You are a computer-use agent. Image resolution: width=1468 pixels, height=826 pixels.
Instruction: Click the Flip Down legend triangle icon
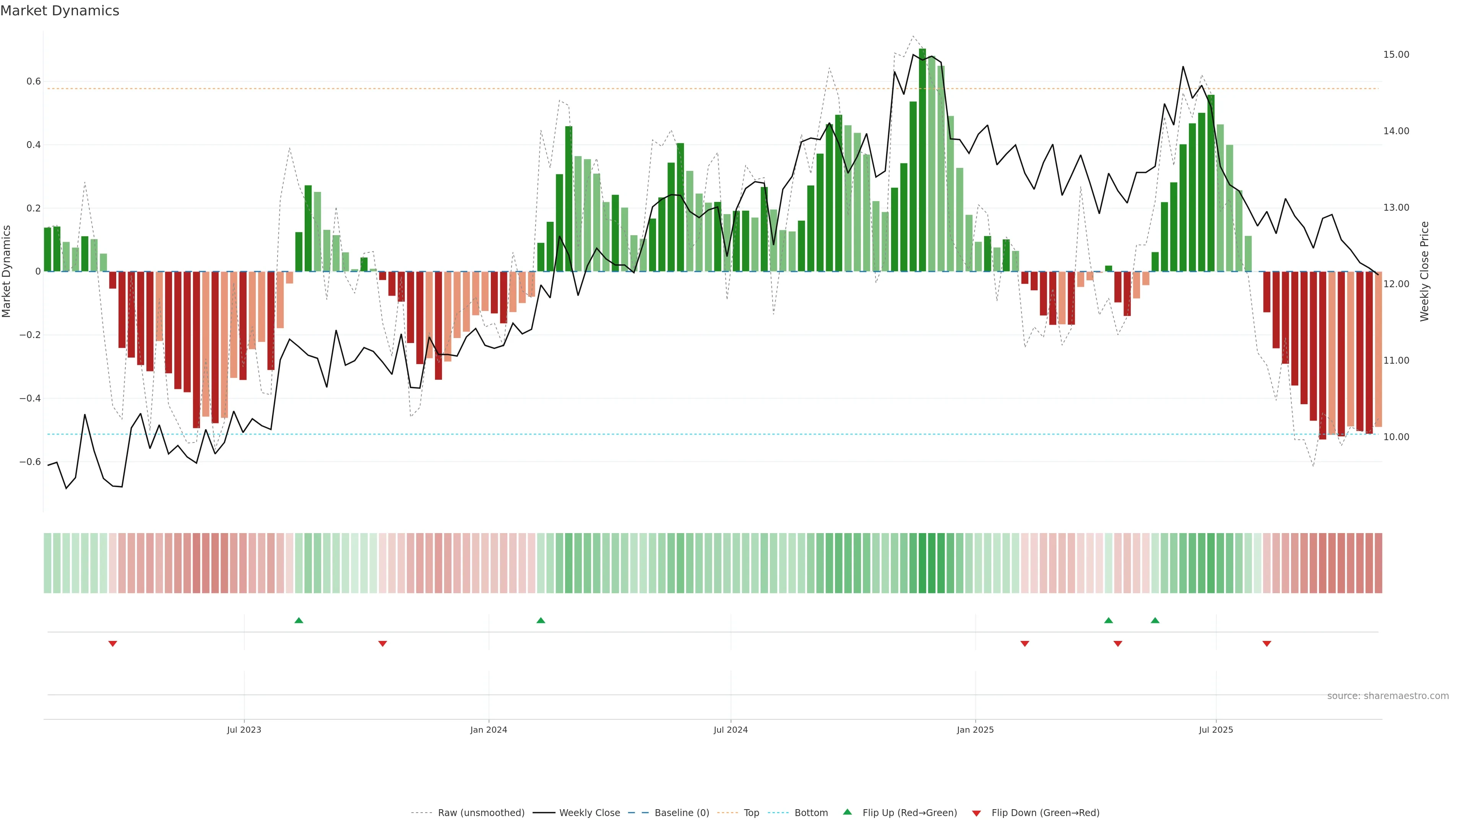pos(976,813)
